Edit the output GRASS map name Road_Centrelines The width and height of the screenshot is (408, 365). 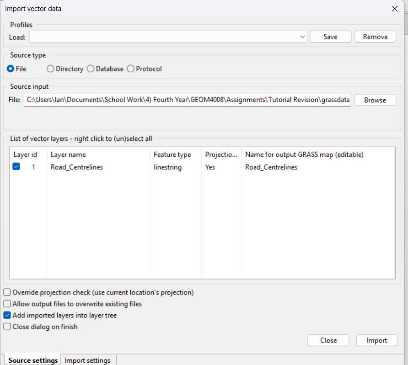[x=271, y=167]
